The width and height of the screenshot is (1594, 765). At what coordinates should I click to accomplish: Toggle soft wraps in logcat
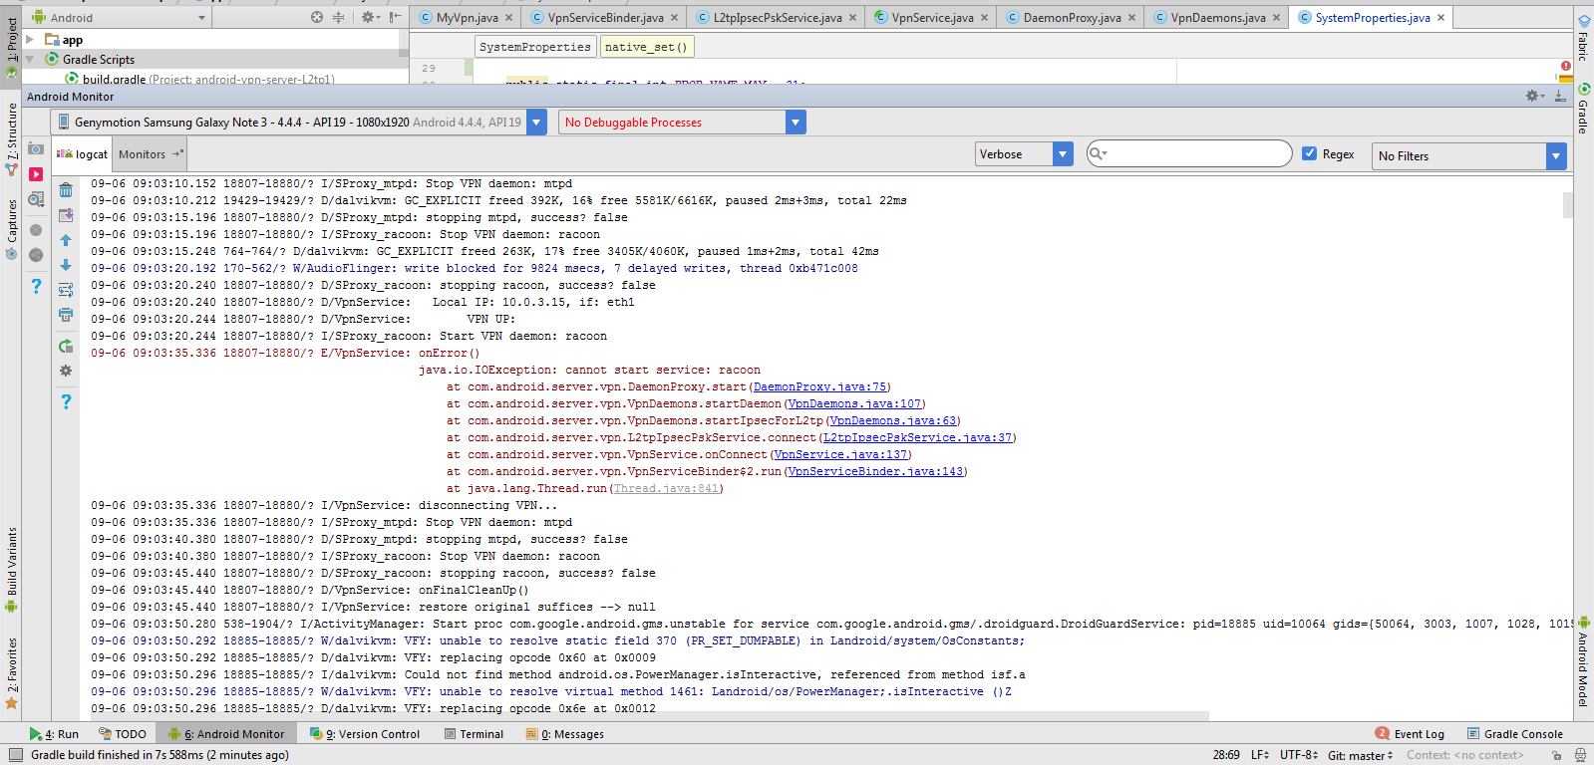[66, 290]
